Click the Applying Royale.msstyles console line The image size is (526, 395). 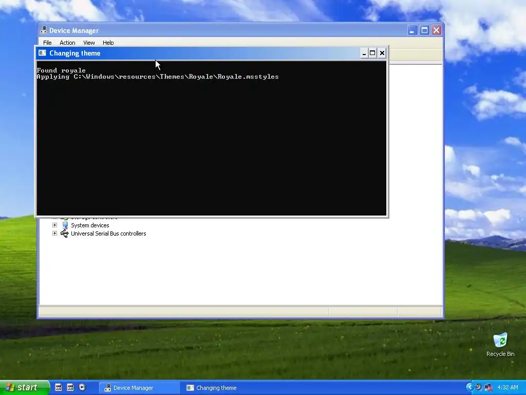coord(158,77)
